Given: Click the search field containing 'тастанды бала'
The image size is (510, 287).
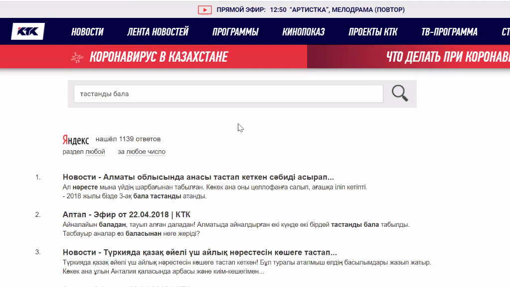Looking at the screenshot, I should point(228,94).
